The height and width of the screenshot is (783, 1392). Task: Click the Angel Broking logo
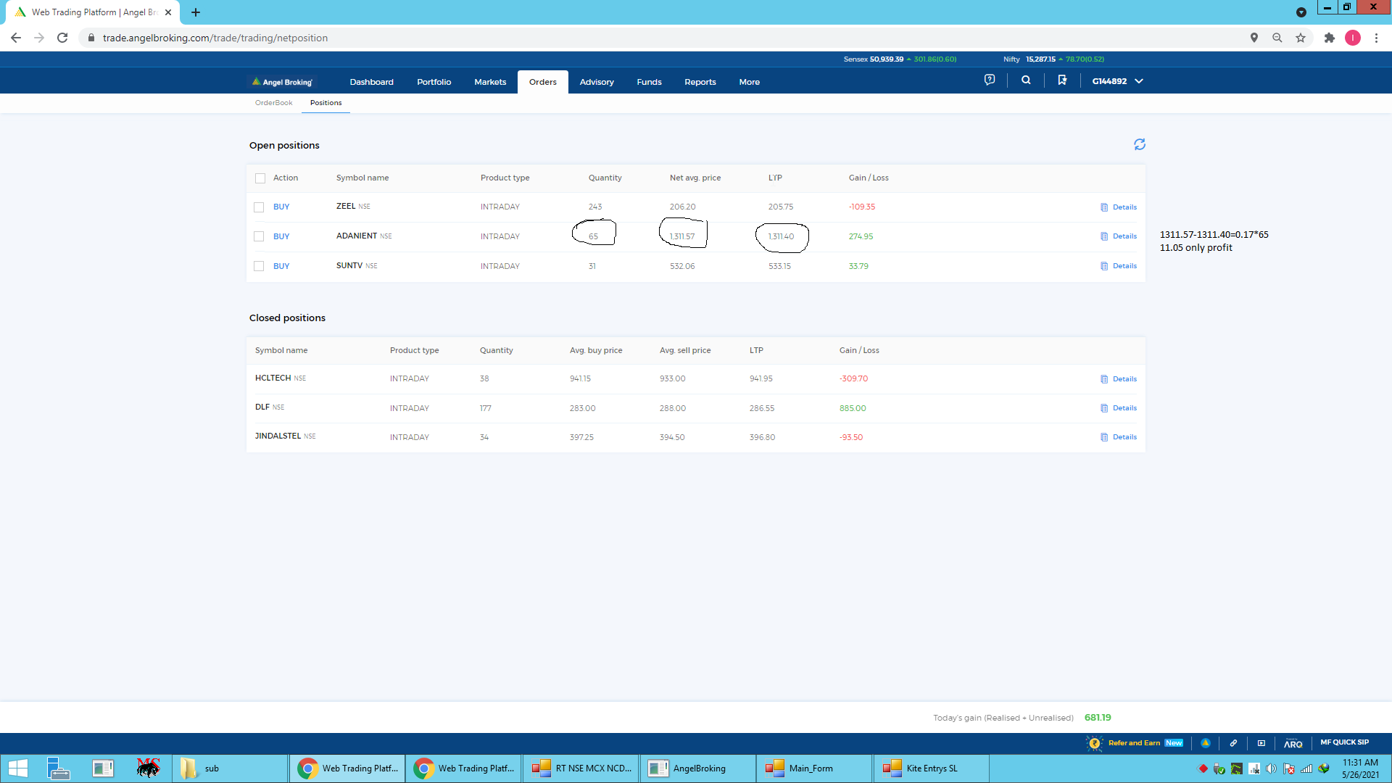[282, 82]
